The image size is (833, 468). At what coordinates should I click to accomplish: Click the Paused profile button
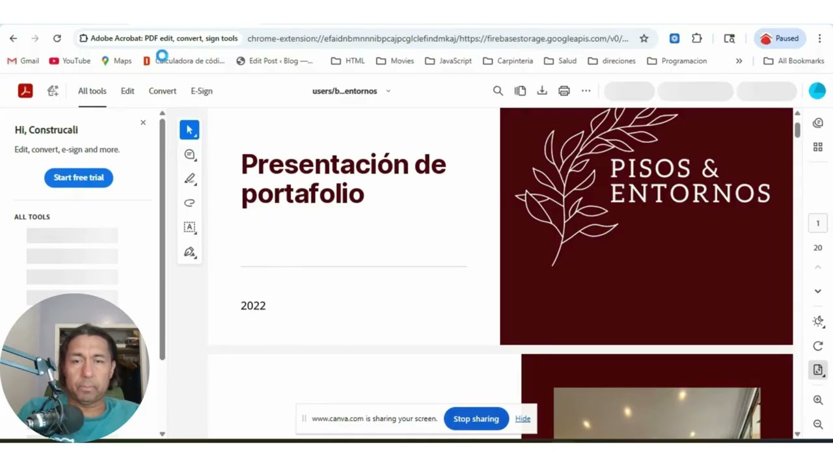[x=780, y=38]
